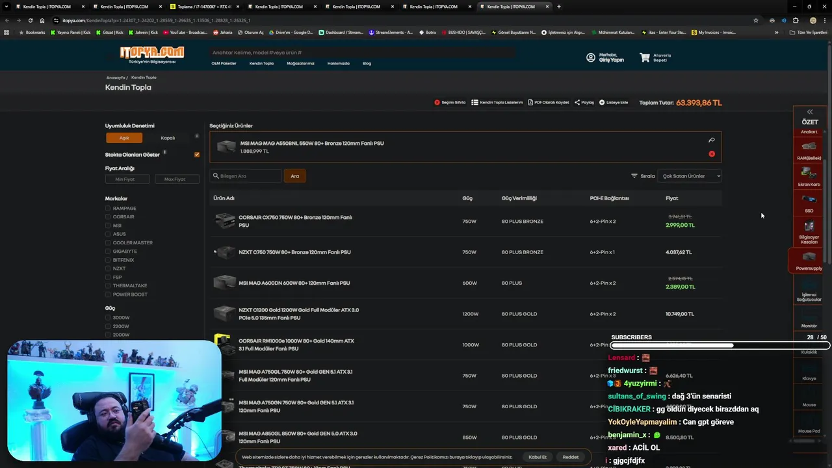
Task: Click the Max Fiyat input field
Action: pos(177,179)
